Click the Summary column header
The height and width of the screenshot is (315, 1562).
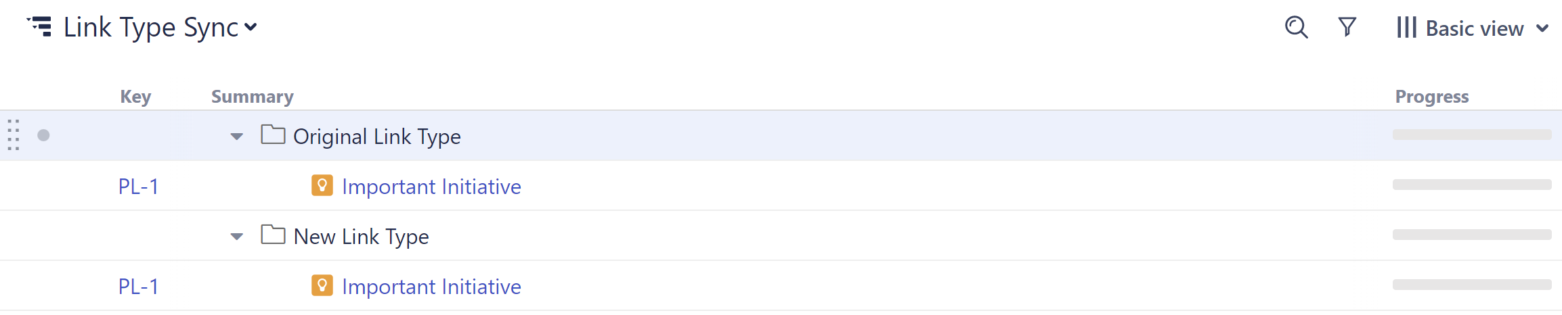(x=252, y=97)
